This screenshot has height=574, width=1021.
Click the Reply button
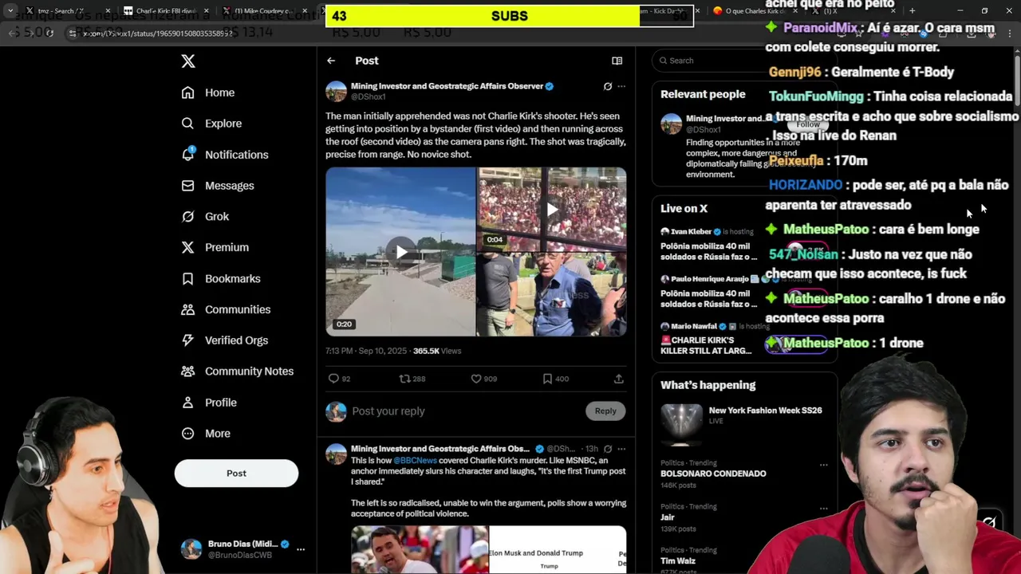point(605,411)
